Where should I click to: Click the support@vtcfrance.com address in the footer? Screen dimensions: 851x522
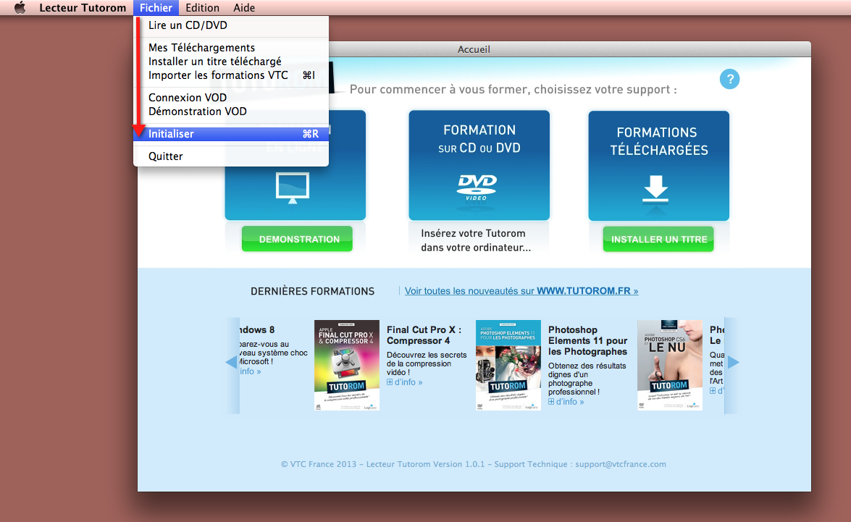[x=621, y=464]
